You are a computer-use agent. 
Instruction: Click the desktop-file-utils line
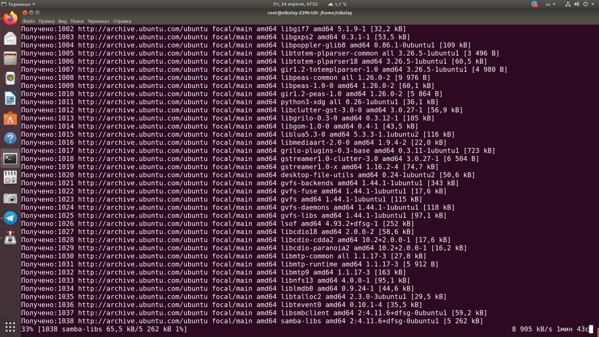248,175
